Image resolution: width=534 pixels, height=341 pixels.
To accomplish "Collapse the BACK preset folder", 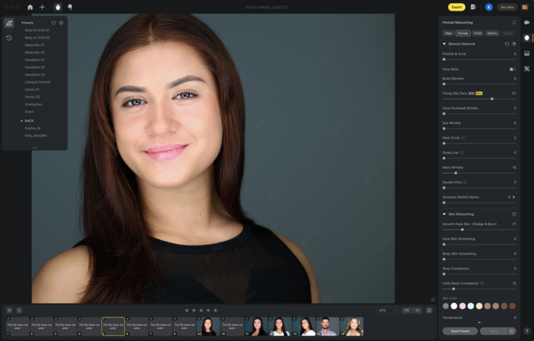I will pyautogui.click(x=22, y=120).
